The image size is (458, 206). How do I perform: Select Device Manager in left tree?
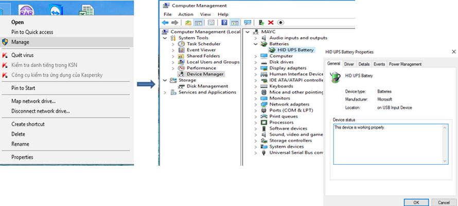point(205,74)
